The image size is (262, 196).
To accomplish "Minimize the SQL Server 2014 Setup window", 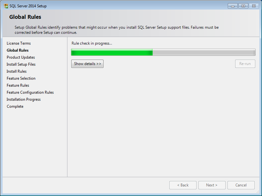I will (233, 6).
